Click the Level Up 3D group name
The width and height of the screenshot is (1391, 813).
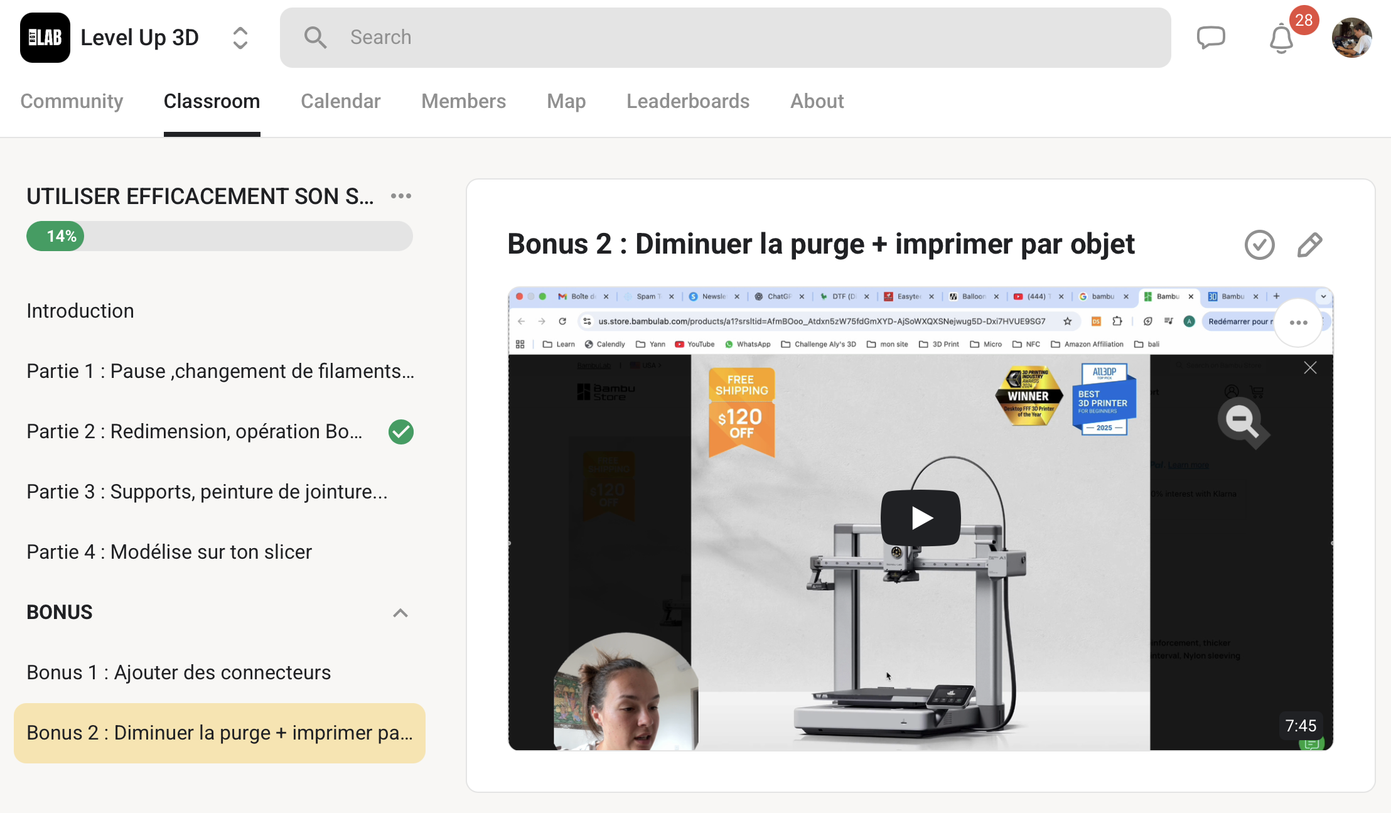(139, 38)
